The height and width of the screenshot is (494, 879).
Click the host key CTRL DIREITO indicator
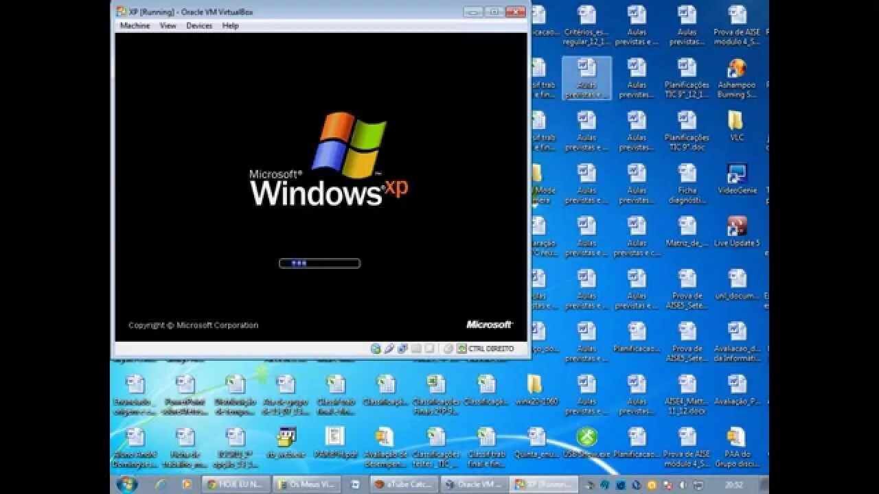click(x=486, y=349)
